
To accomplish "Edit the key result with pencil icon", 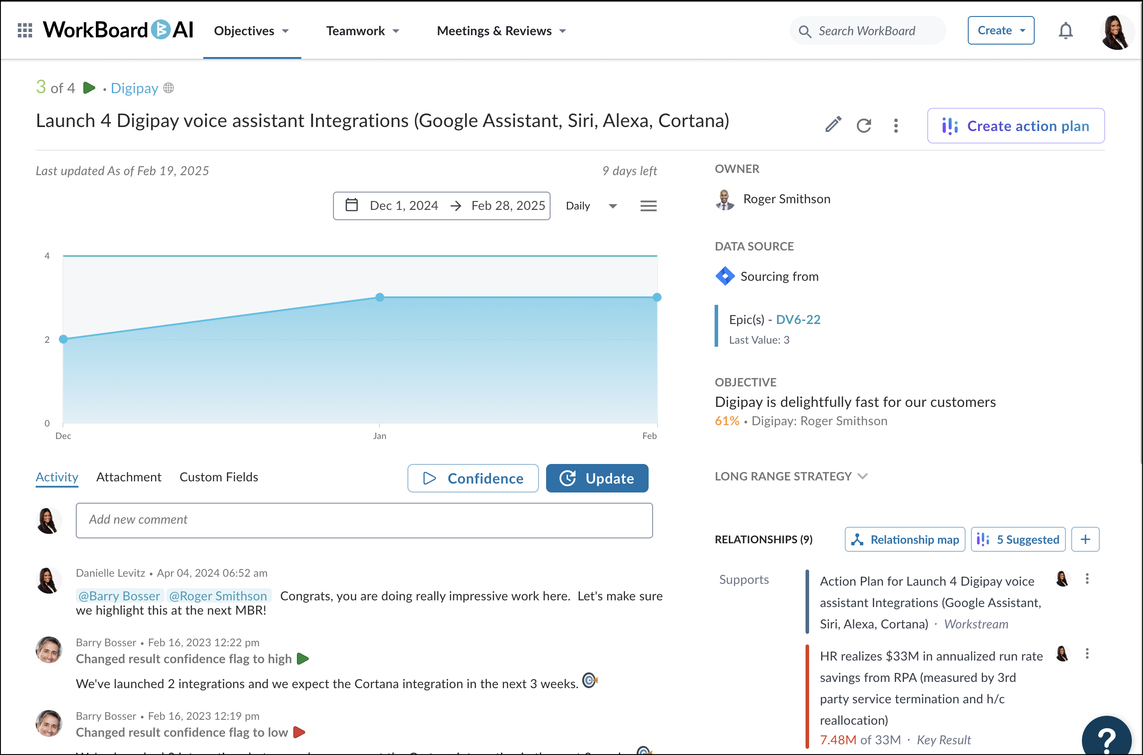I will click(x=833, y=125).
